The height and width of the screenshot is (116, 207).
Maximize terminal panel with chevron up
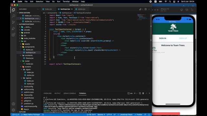point(147,93)
